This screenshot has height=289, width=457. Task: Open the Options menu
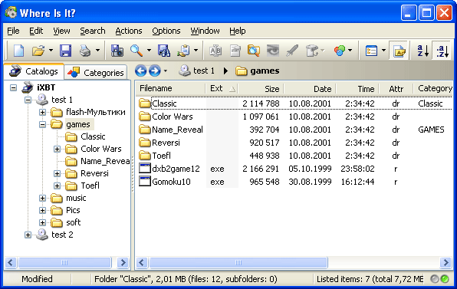(x=166, y=31)
